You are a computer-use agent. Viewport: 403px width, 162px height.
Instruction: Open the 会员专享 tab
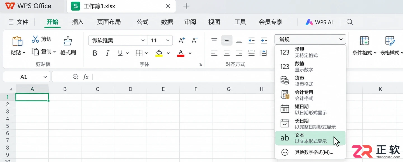tap(271, 22)
